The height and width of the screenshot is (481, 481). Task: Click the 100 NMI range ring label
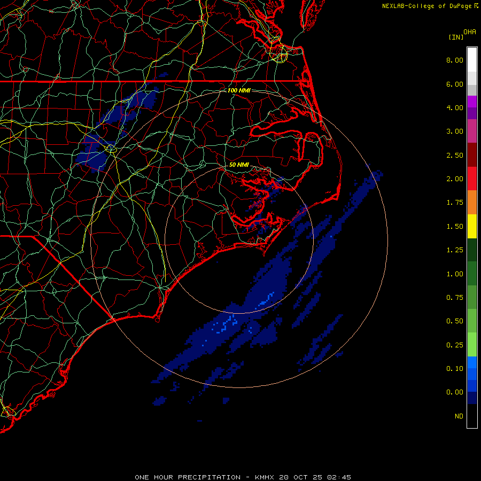pos(239,90)
